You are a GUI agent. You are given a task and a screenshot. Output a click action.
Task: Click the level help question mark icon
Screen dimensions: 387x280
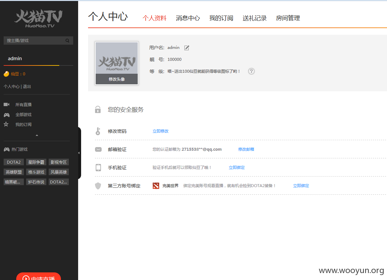pos(251,71)
